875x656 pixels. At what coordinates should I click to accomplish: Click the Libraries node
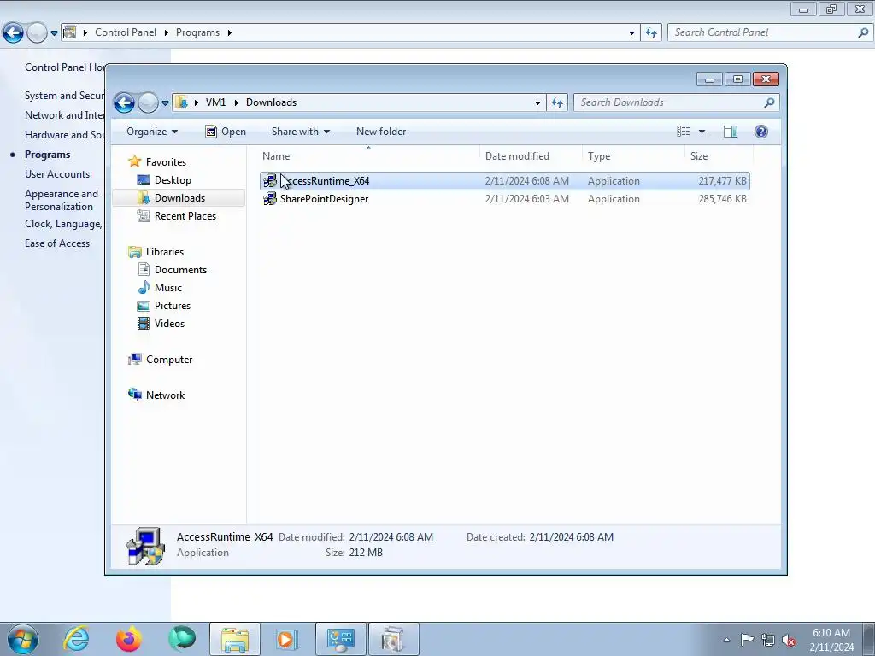pos(165,252)
